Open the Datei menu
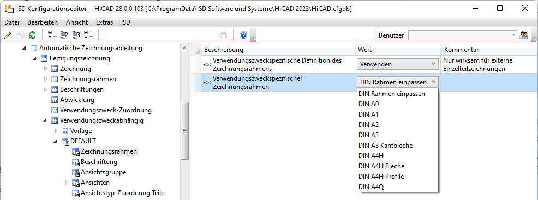 click(x=11, y=22)
